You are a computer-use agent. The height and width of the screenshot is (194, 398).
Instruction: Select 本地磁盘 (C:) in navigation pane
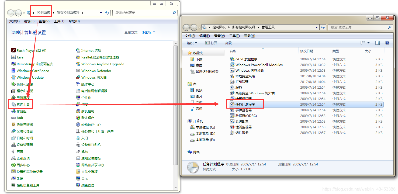pos(205,127)
